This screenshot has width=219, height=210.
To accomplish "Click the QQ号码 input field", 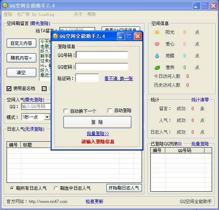I will [x=102, y=55].
